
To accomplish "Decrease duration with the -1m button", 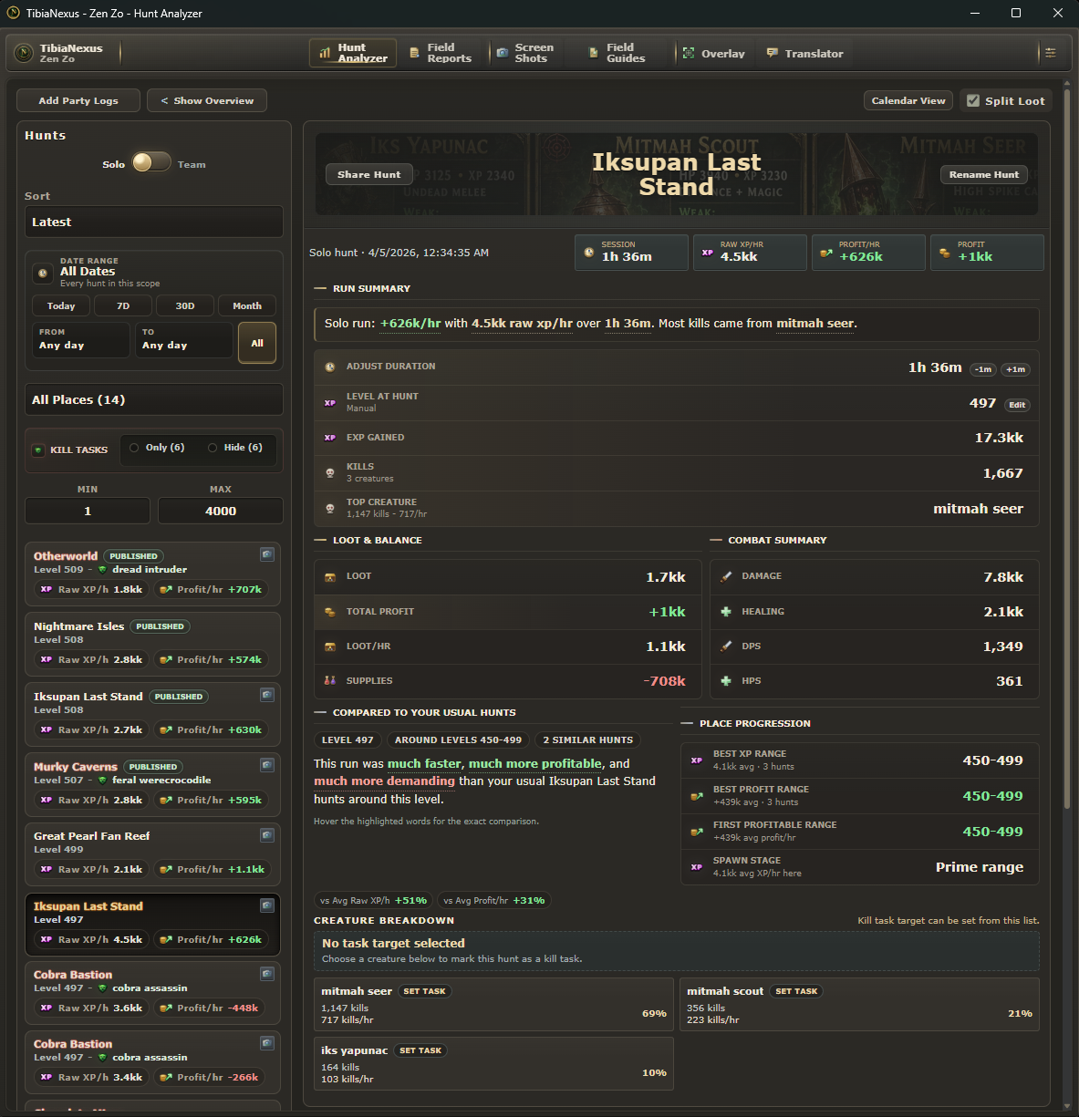I will pyautogui.click(x=983, y=369).
